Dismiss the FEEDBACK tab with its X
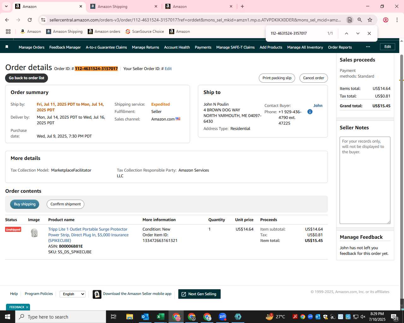 [27, 307]
